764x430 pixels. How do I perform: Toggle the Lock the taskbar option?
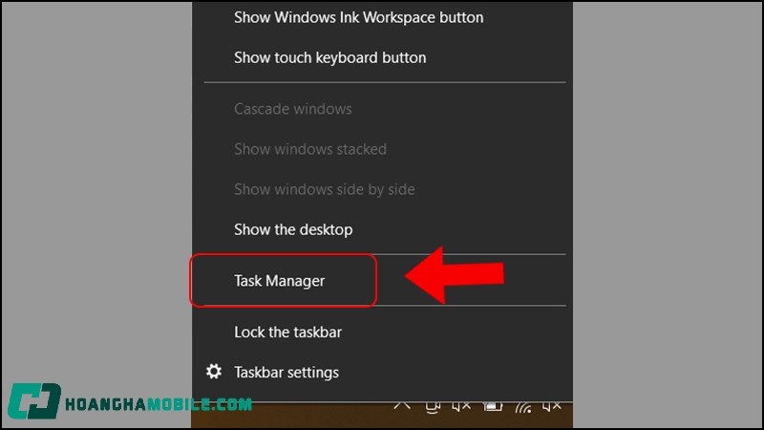point(287,333)
